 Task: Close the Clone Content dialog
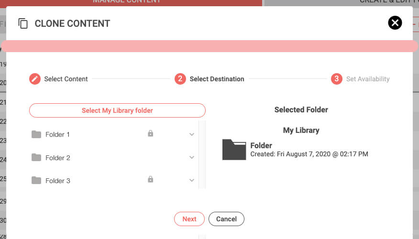(x=395, y=22)
